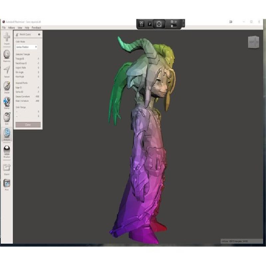Open the Export tool

click(7, 169)
